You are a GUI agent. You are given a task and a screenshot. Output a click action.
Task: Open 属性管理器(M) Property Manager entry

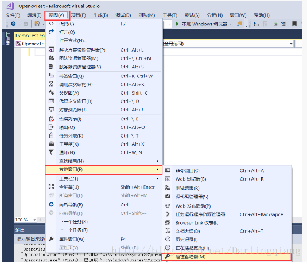click(x=226, y=256)
